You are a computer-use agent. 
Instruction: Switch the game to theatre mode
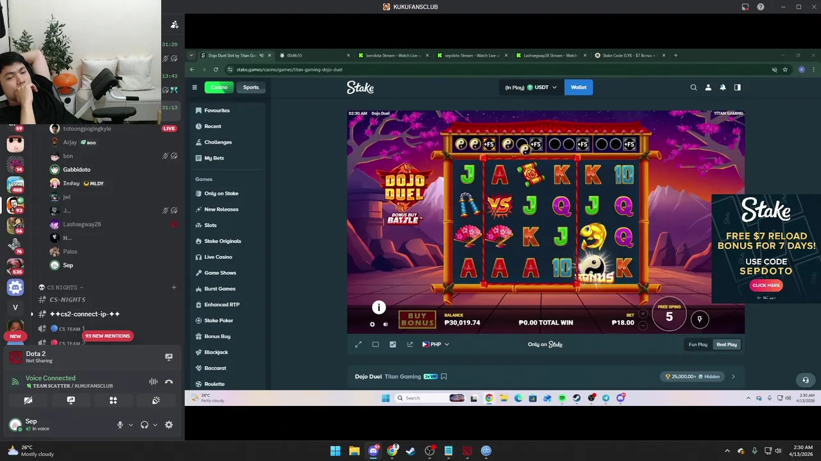click(x=375, y=344)
